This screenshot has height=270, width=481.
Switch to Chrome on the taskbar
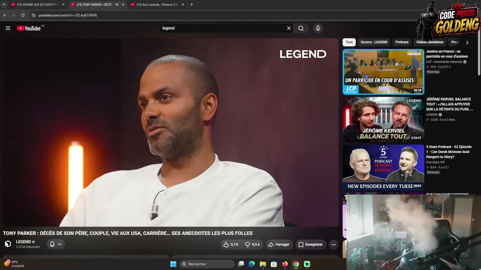point(296,264)
